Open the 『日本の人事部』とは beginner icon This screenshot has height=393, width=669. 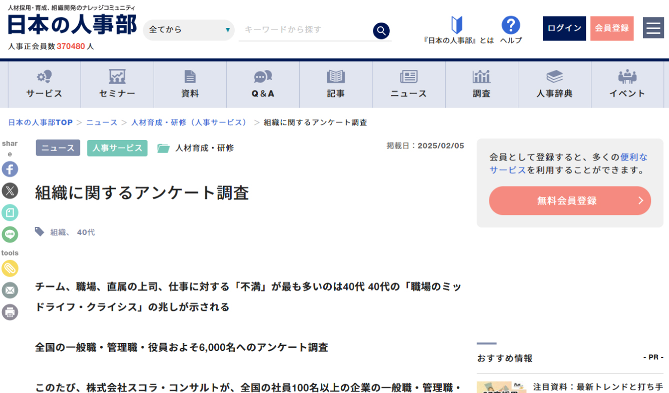(x=457, y=25)
